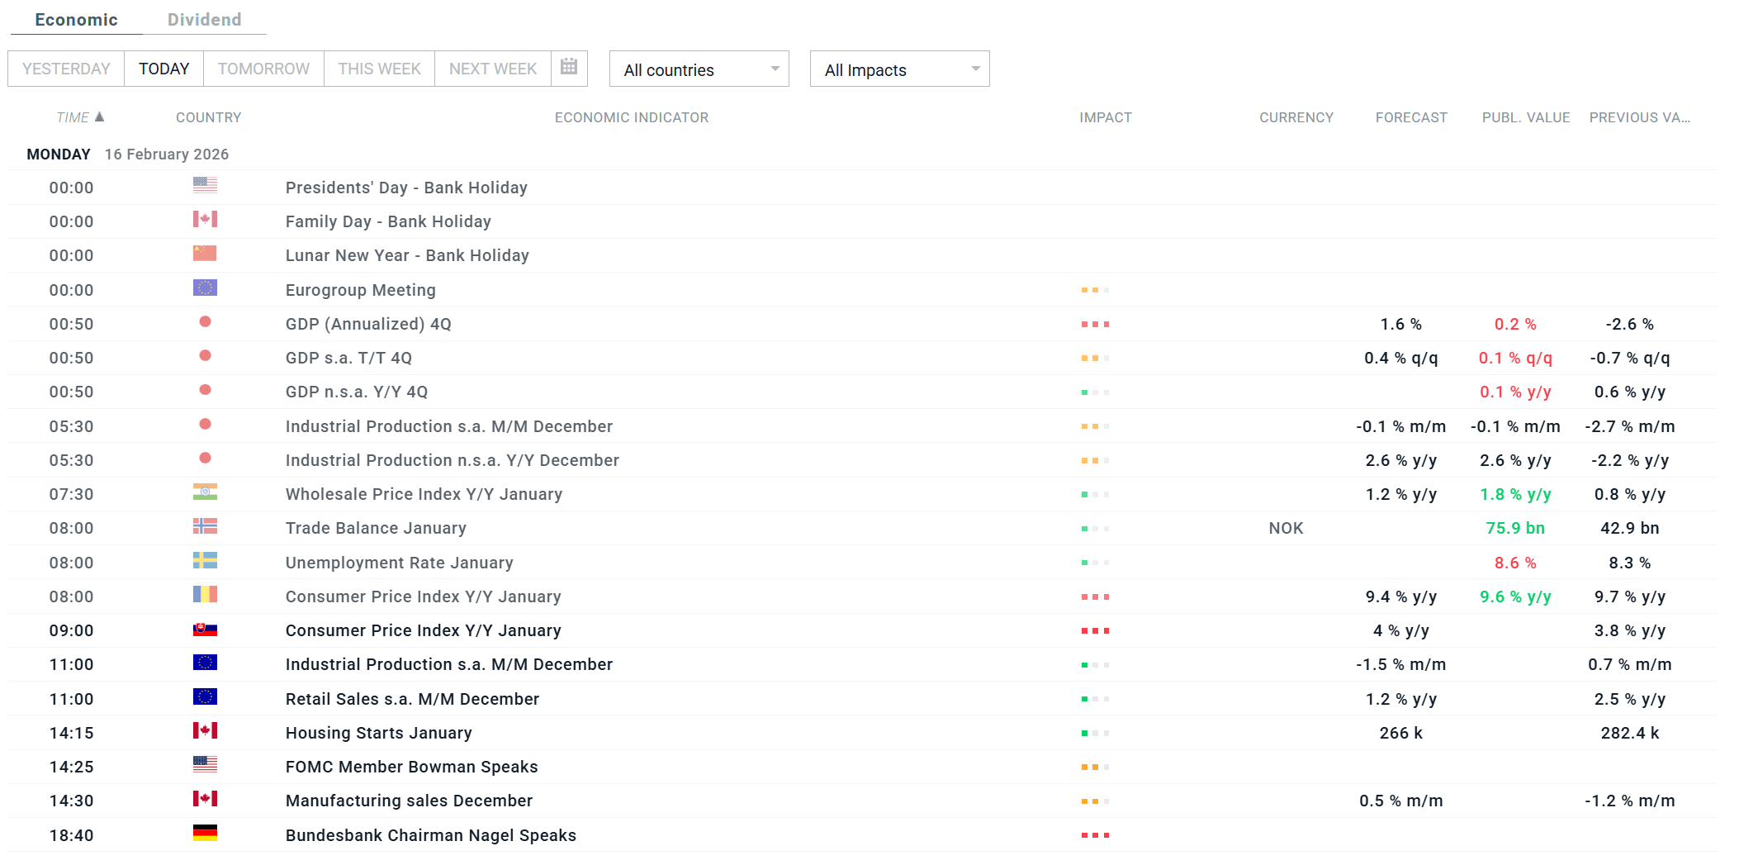Viewport: 1739px width, 865px height.
Task: Sort by the TIME column arrow
Action: 100,117
